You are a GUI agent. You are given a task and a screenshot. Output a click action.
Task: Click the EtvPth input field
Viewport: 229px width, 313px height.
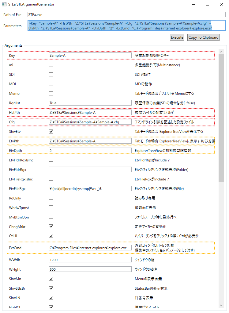click(x=90, y=141)
